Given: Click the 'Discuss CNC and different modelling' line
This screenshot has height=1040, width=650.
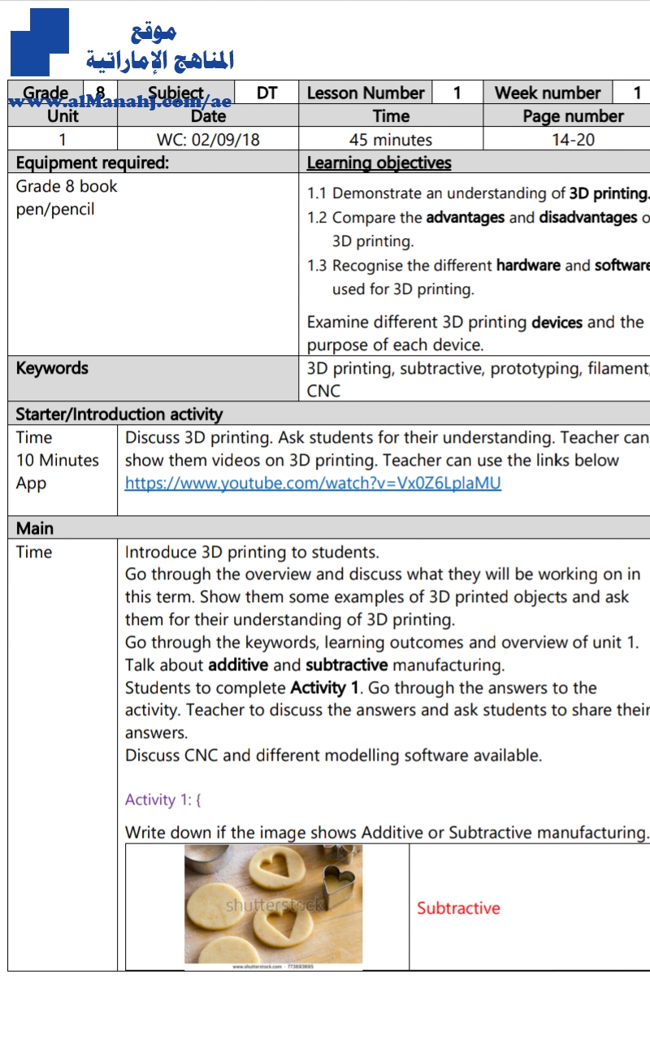Looking at the screenshot, I should point(333,756).
